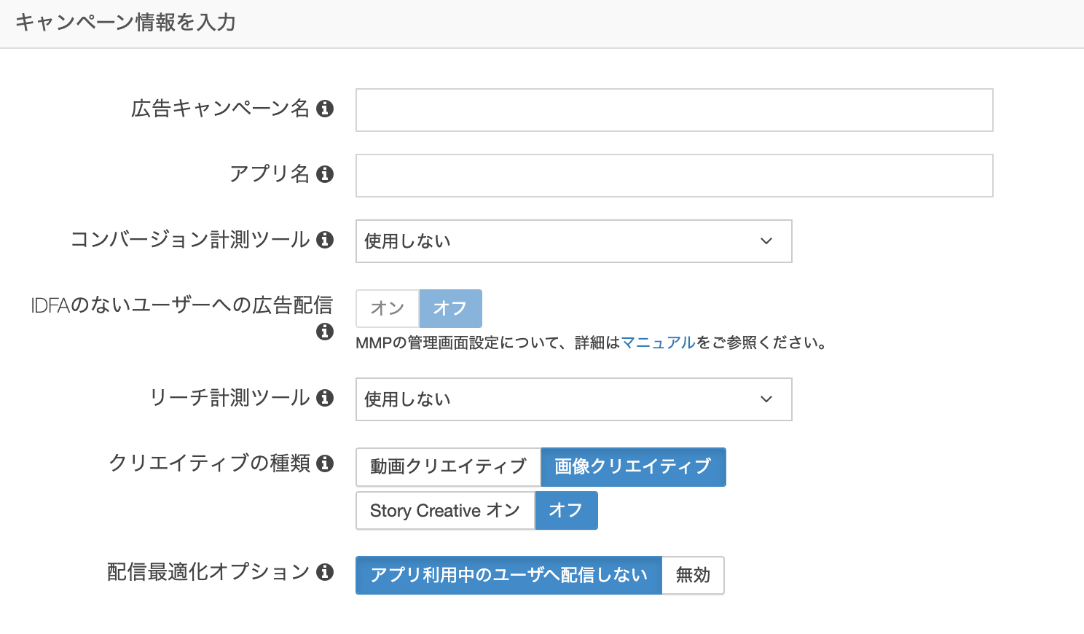
Task: Select 動画クリエイティブ creative type
Action: [448, 467]
